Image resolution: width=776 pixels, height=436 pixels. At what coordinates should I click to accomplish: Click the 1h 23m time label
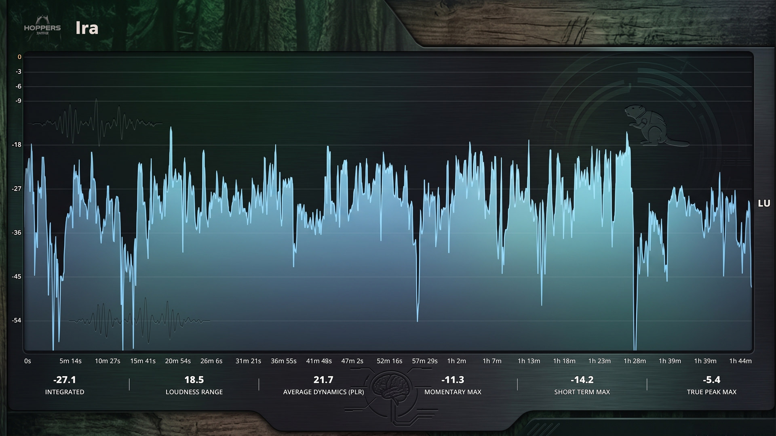(599, 361)
